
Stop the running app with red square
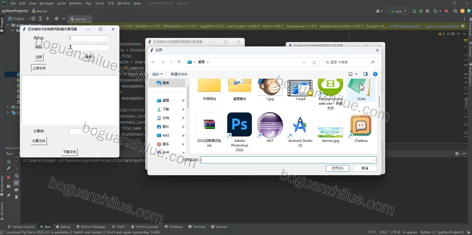tap(446, 11)
